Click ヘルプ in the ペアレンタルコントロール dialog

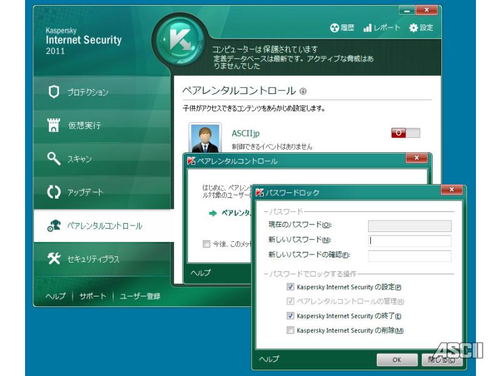pyautogui.click(x=200, y=273)
